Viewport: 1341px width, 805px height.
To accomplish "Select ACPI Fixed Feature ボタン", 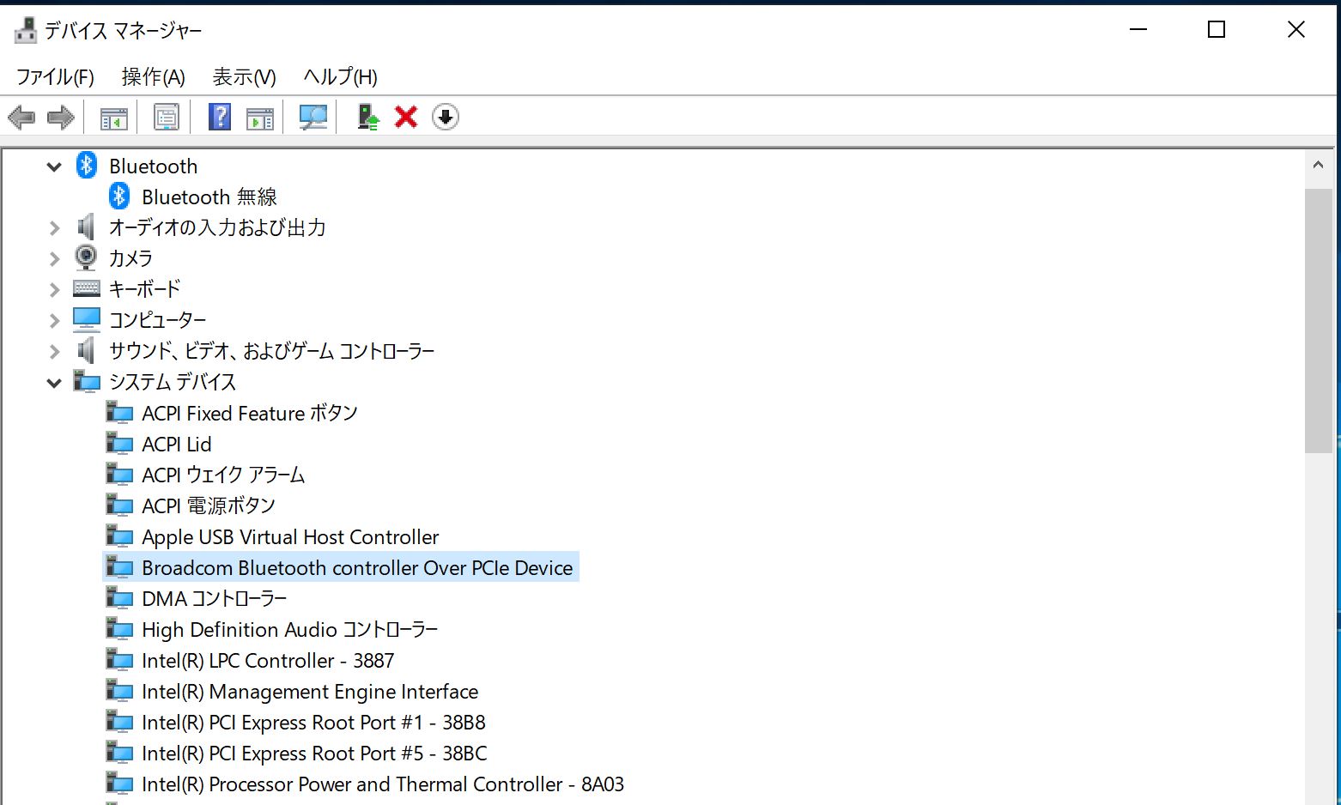I will 250,413.
